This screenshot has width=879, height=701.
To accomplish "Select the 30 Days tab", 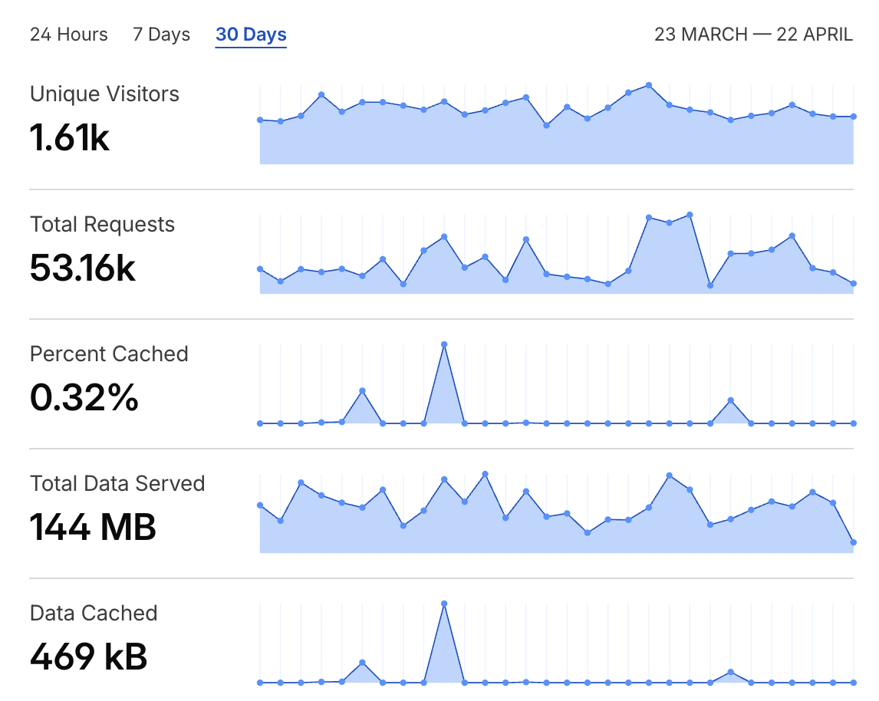I will pos(251,35).
